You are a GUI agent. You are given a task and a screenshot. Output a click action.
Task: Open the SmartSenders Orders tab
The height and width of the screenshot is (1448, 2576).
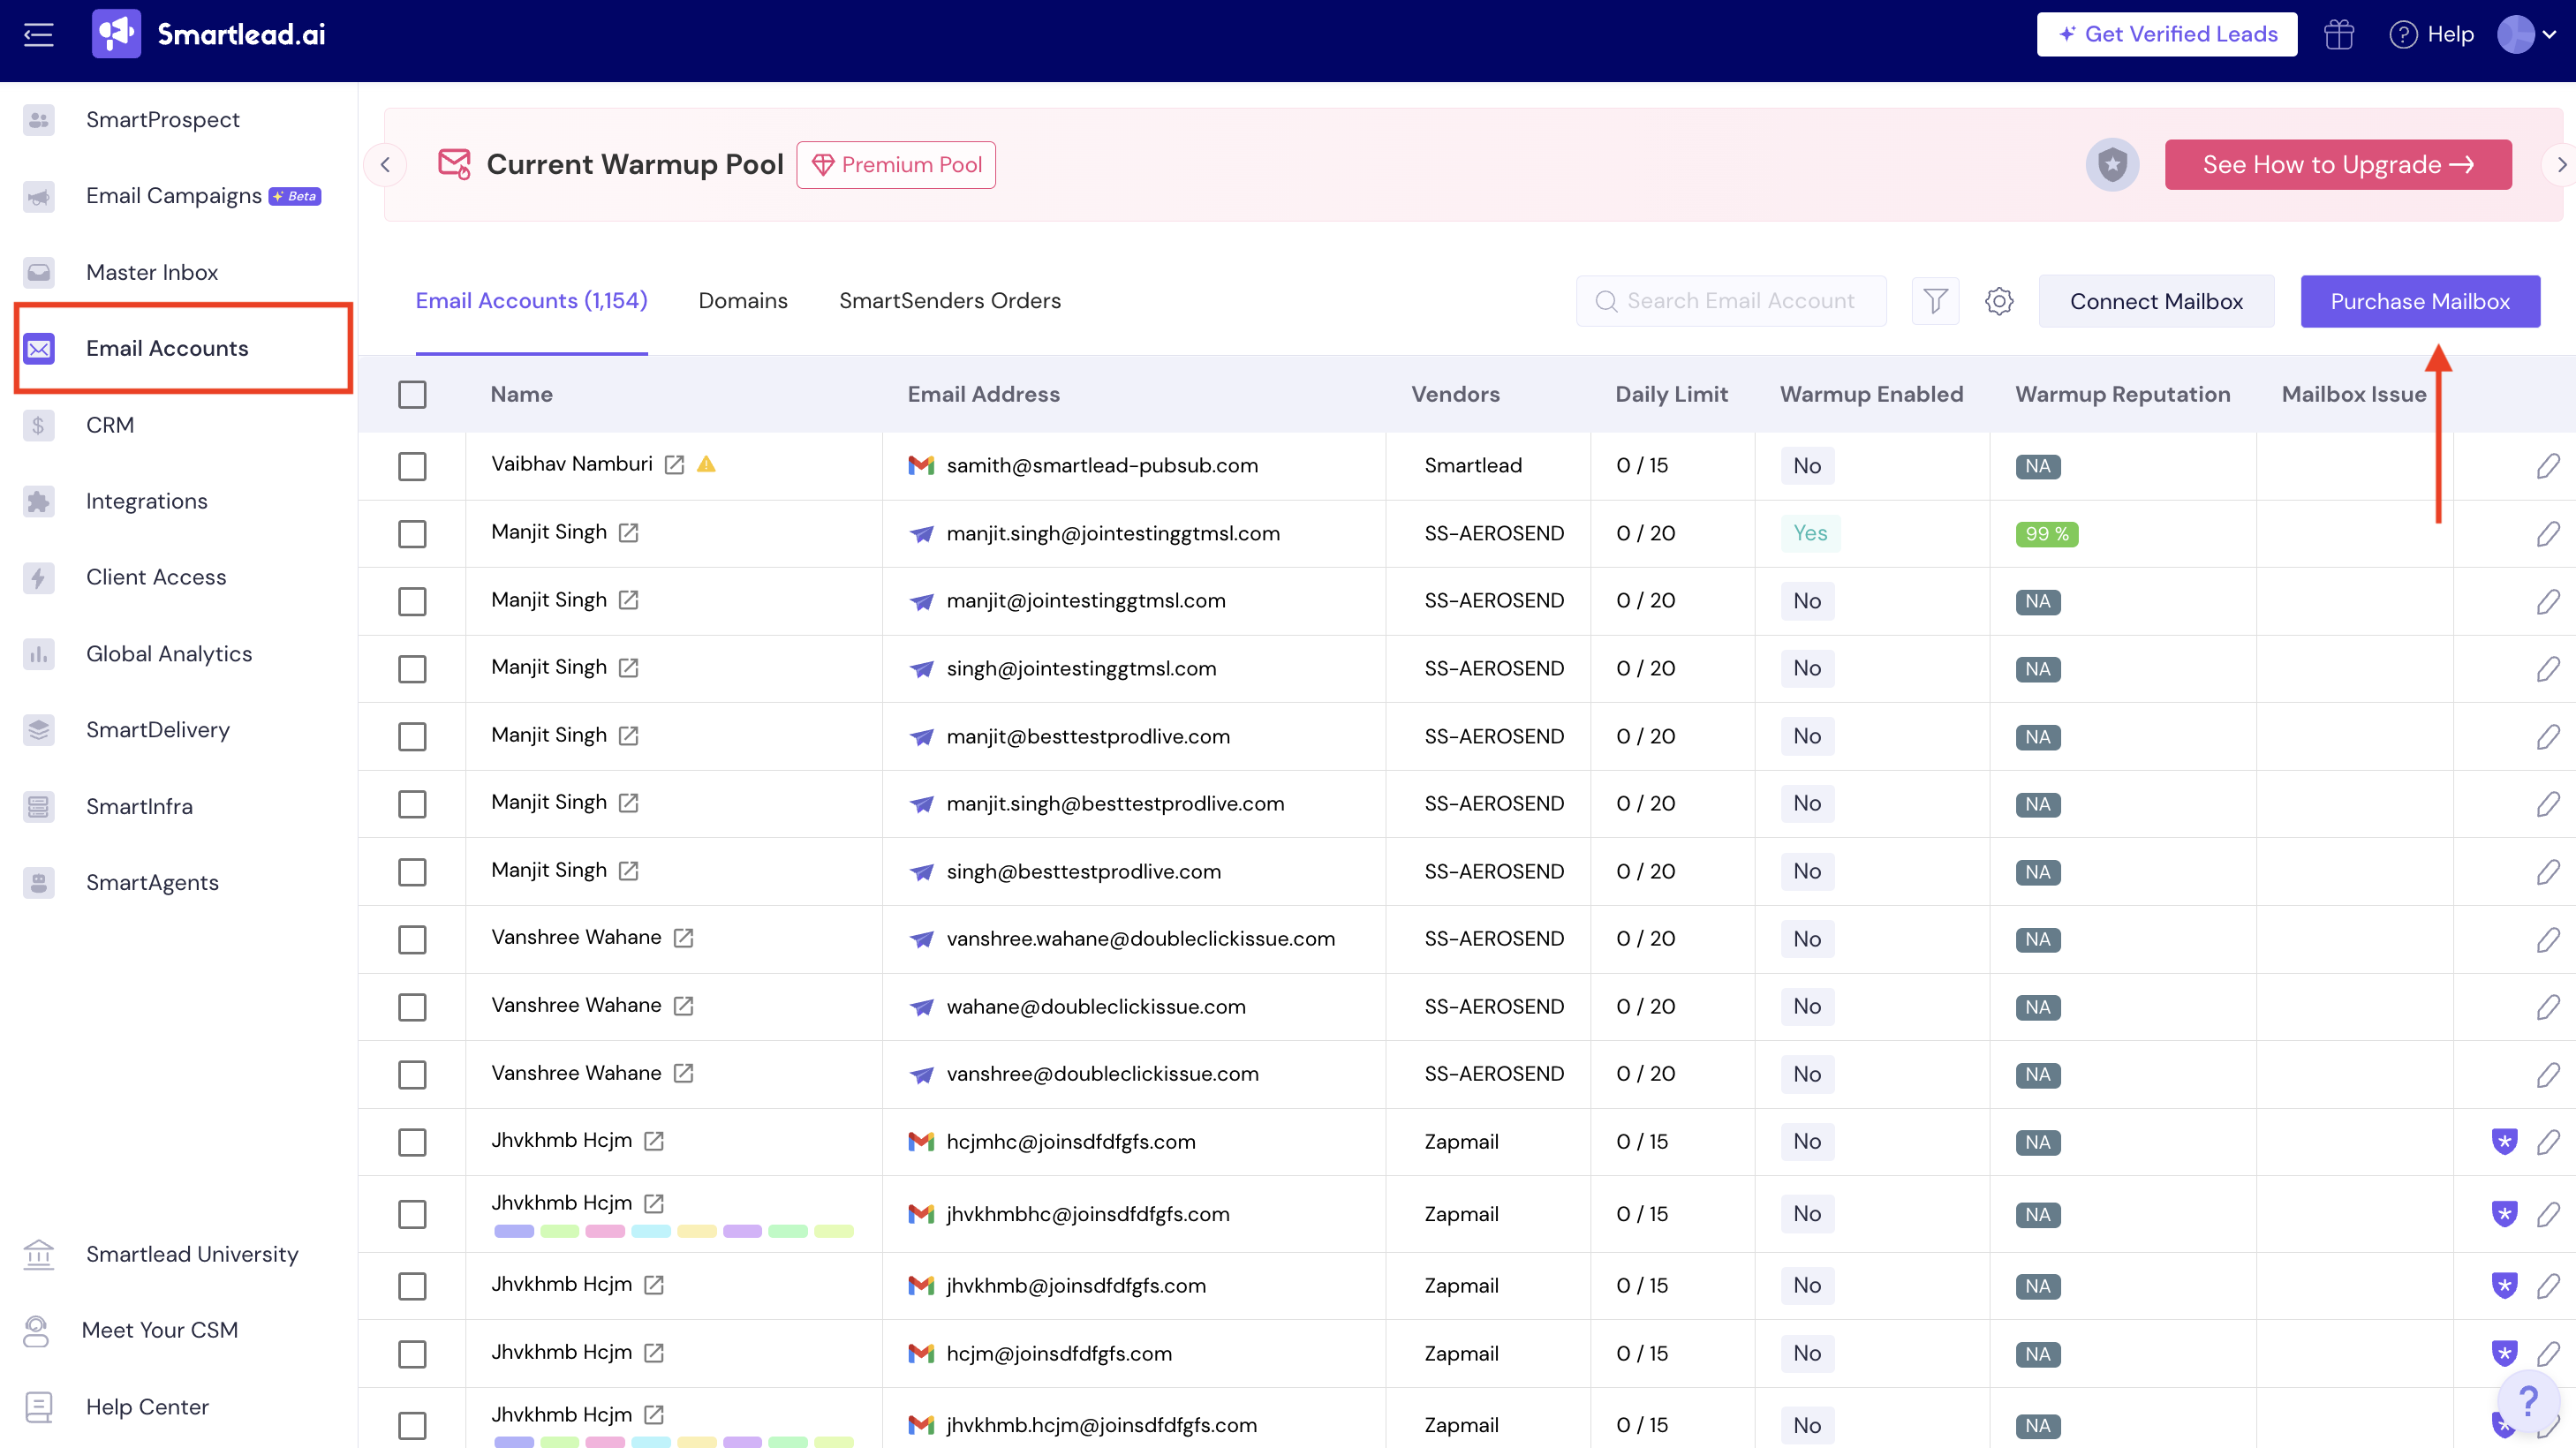(x=949, y=301)
